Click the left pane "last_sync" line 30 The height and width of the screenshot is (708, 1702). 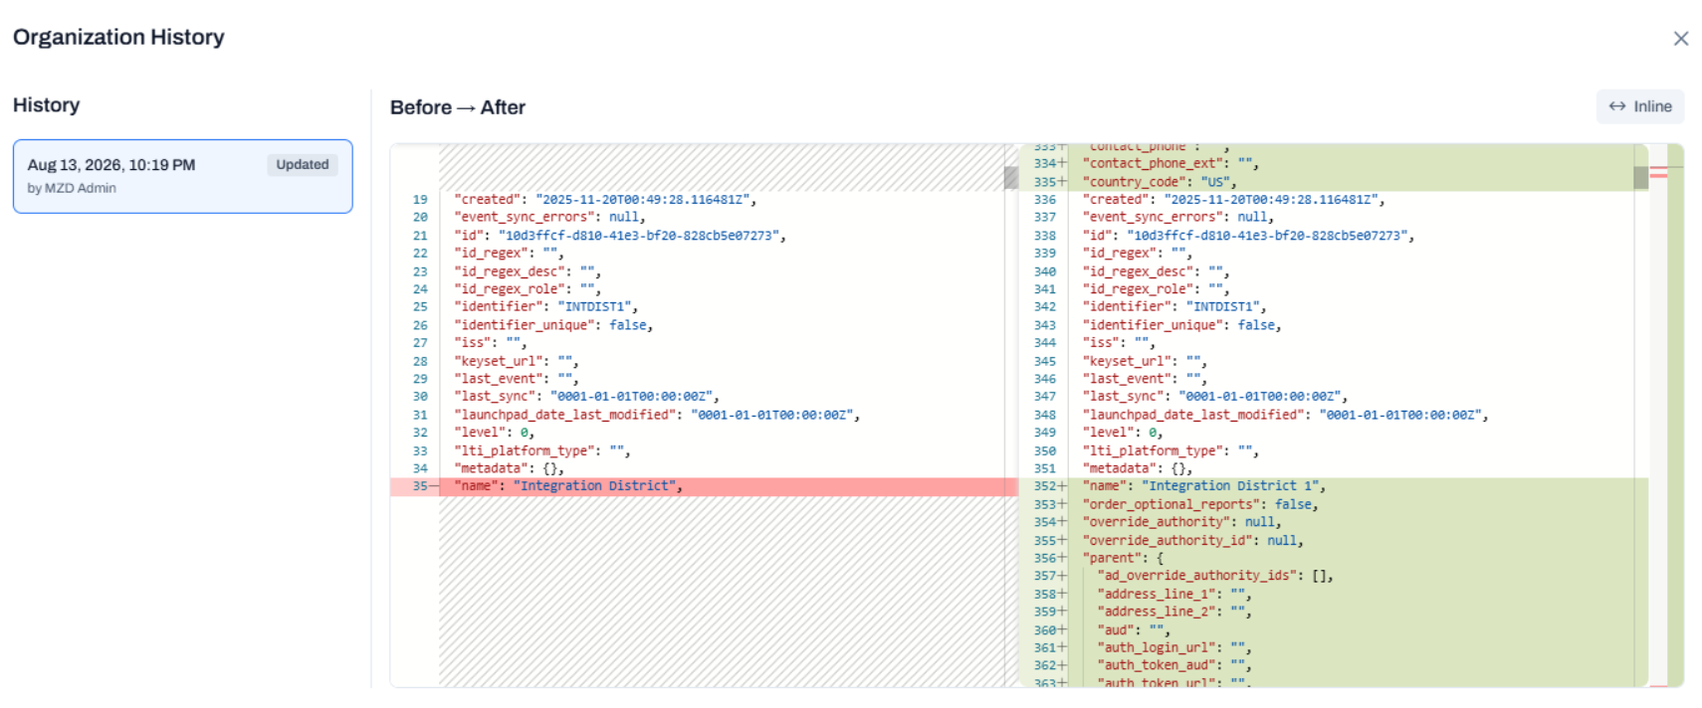click(586, 397)
